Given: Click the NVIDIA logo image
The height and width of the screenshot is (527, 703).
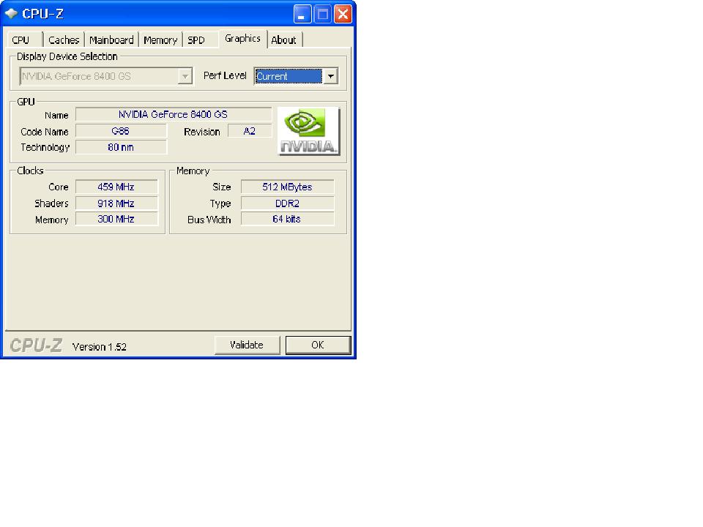Looking at the screenshot, I should click(x=308, y=131).
